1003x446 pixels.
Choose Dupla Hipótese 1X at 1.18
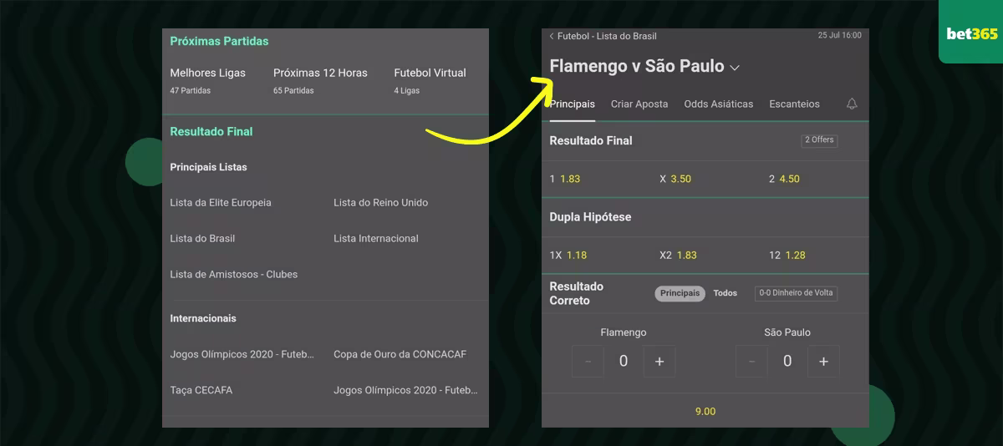tap(568, 255)
